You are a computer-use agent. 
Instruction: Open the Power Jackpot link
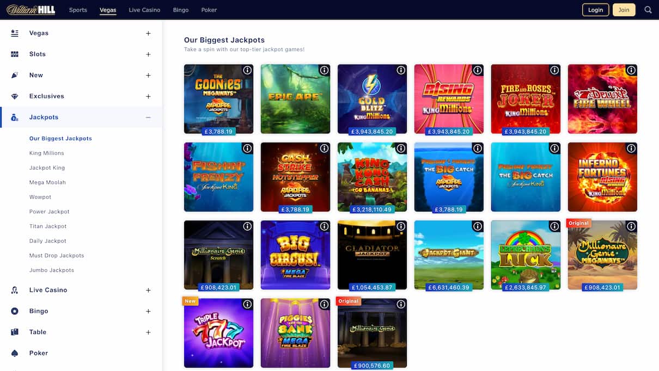coord(50,212)
